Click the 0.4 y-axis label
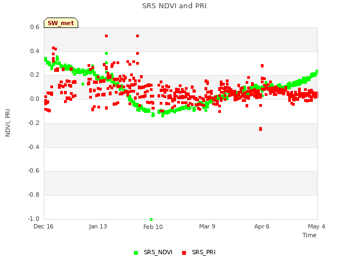Viewport: 350px width, 263px height. (35, 51)
